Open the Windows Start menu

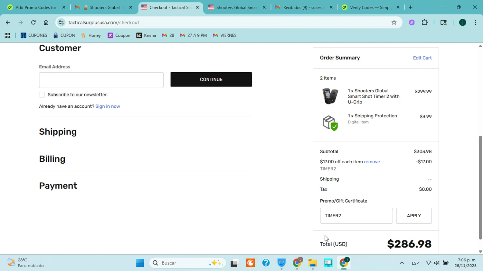click(140, 263)
